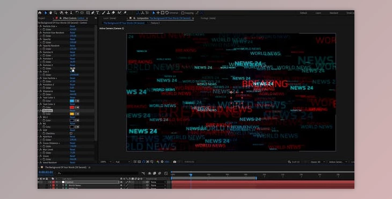Click the timeline playhead marker
The image size is (392, 199).
pyautogui.click(x=191, y=174)
